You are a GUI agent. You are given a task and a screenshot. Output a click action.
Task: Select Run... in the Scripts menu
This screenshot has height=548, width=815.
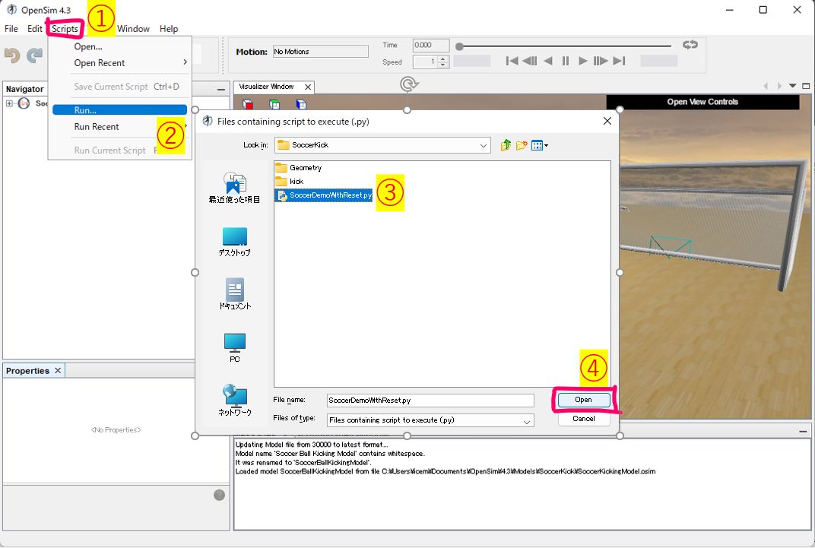pos(119,110)
